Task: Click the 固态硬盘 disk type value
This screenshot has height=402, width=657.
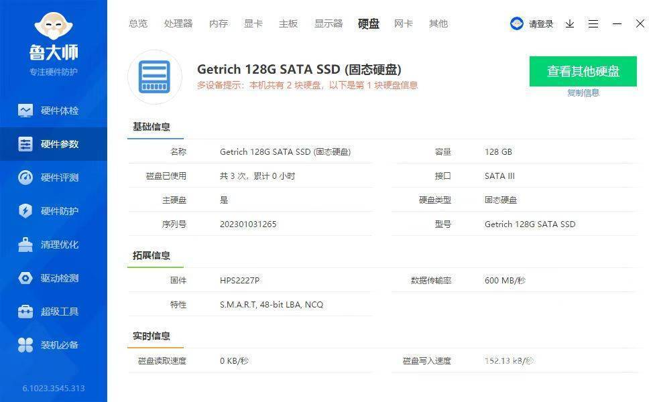Action: pos(501,200)
